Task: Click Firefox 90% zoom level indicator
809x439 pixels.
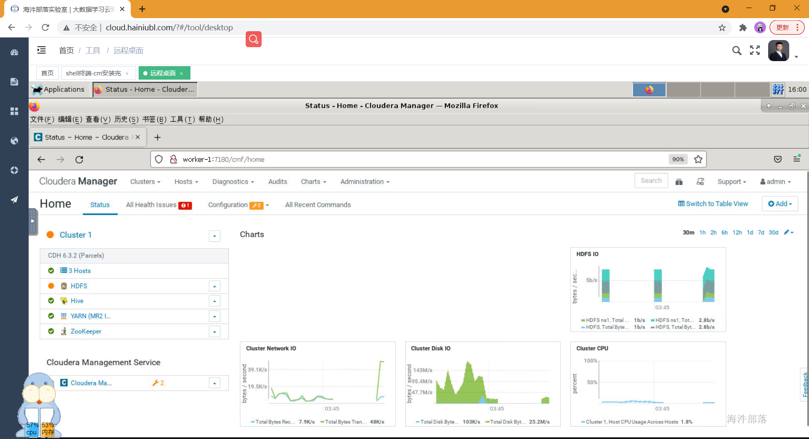Action: pyautogui.click(x=678, y=159)
